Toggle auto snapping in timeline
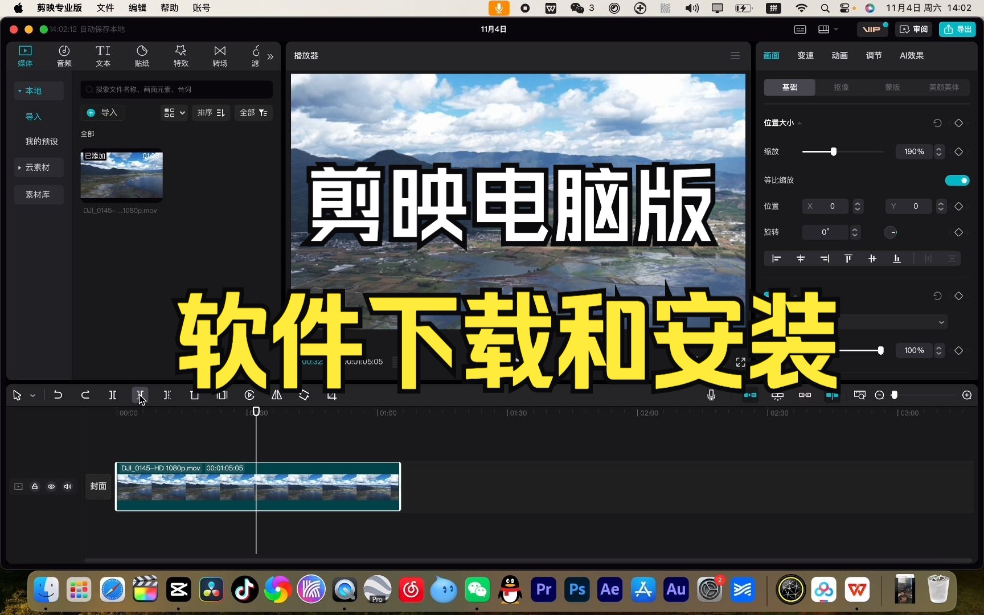 [x=777, y=395]
